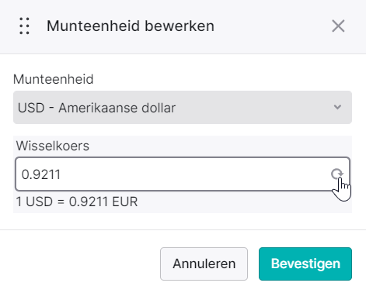366x293 pixels.
Task: Fetch latest rate via circular arrow icon
Action: pyautogui.click(x=337, y=174)
